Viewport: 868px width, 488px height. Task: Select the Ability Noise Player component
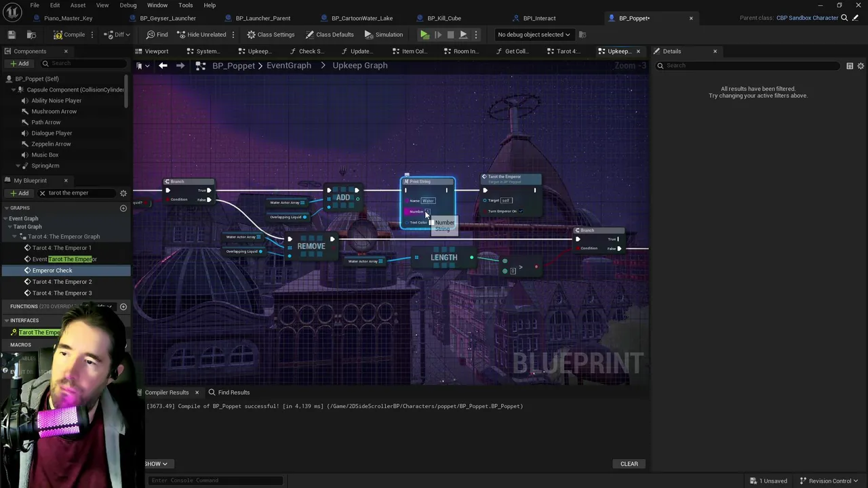(56, 100)
